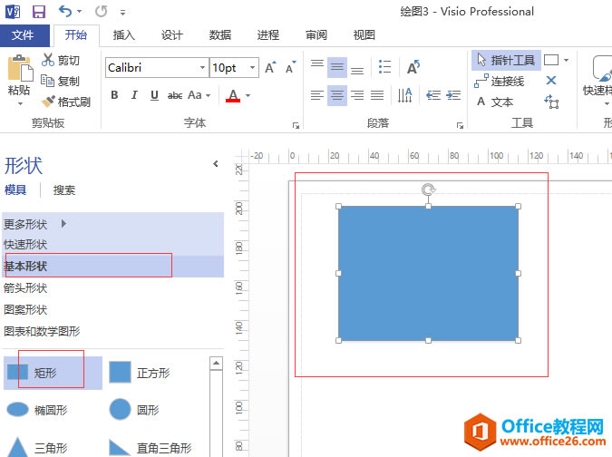612x457 pixels.
Task: Select 连接线 (Connector) tool
Action: tap(500, 81)
